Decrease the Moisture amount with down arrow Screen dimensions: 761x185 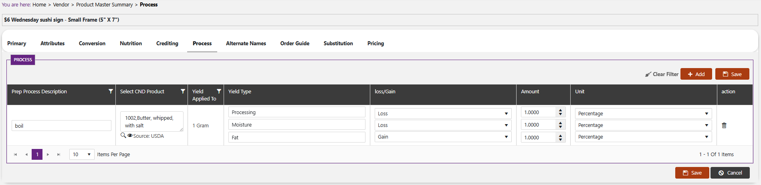560,127
